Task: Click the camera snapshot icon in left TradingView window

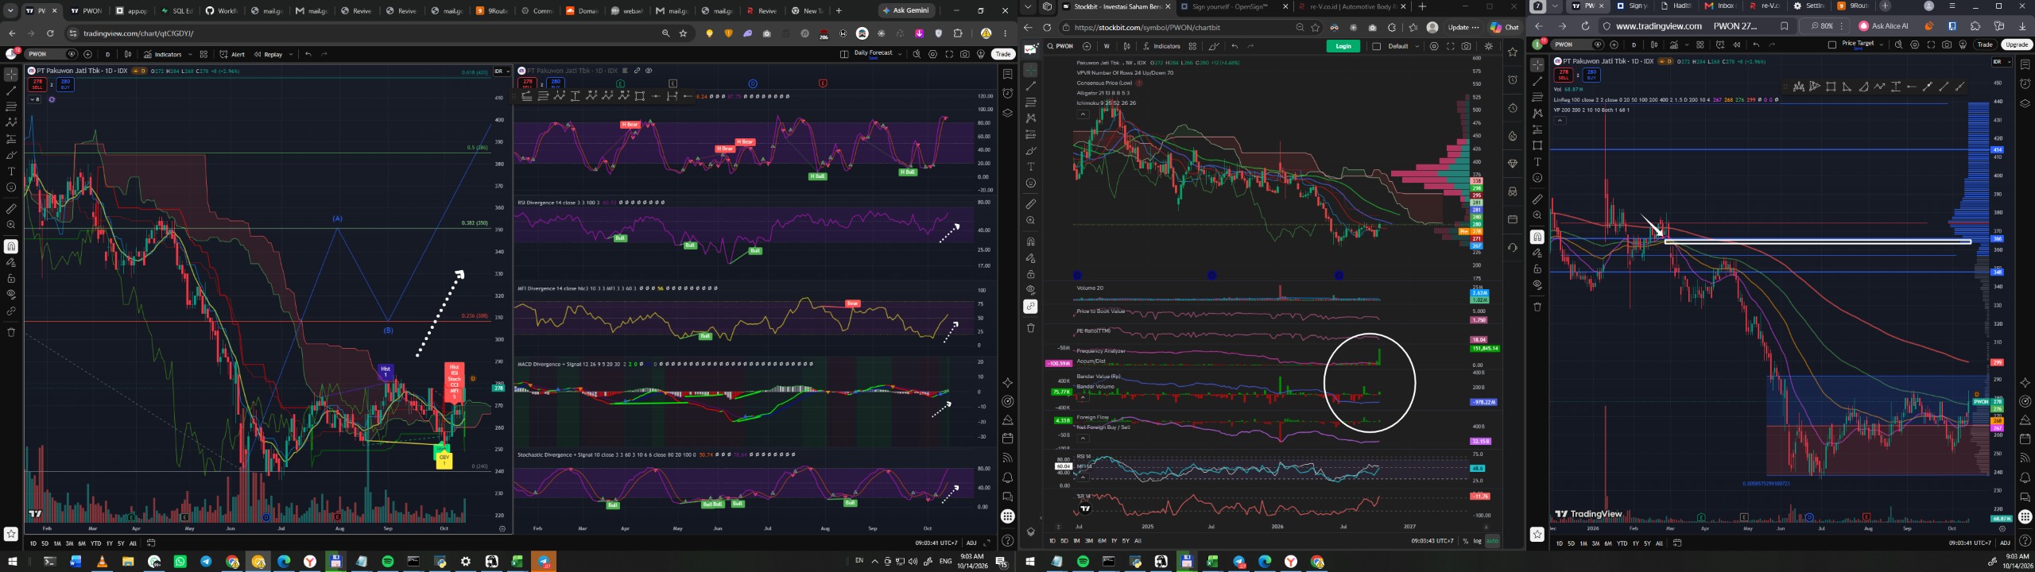Action: click(964, 54)
